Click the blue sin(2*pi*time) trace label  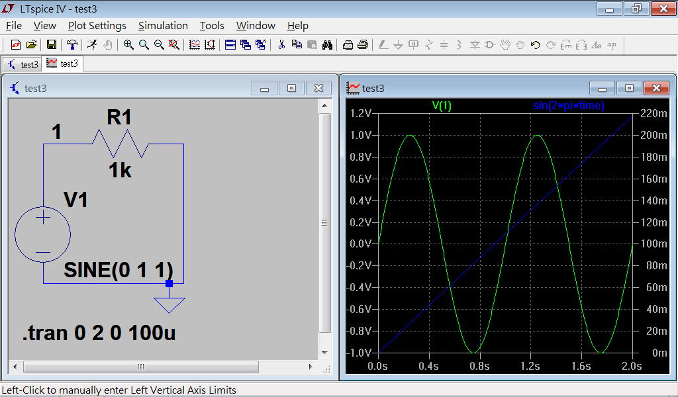569,106
